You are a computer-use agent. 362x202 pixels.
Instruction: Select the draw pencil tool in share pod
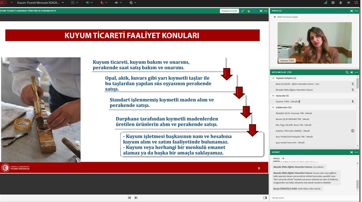[243, 11]
